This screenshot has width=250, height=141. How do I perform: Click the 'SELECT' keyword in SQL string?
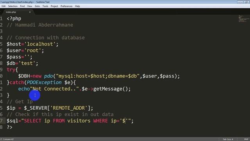click(32, 121)
